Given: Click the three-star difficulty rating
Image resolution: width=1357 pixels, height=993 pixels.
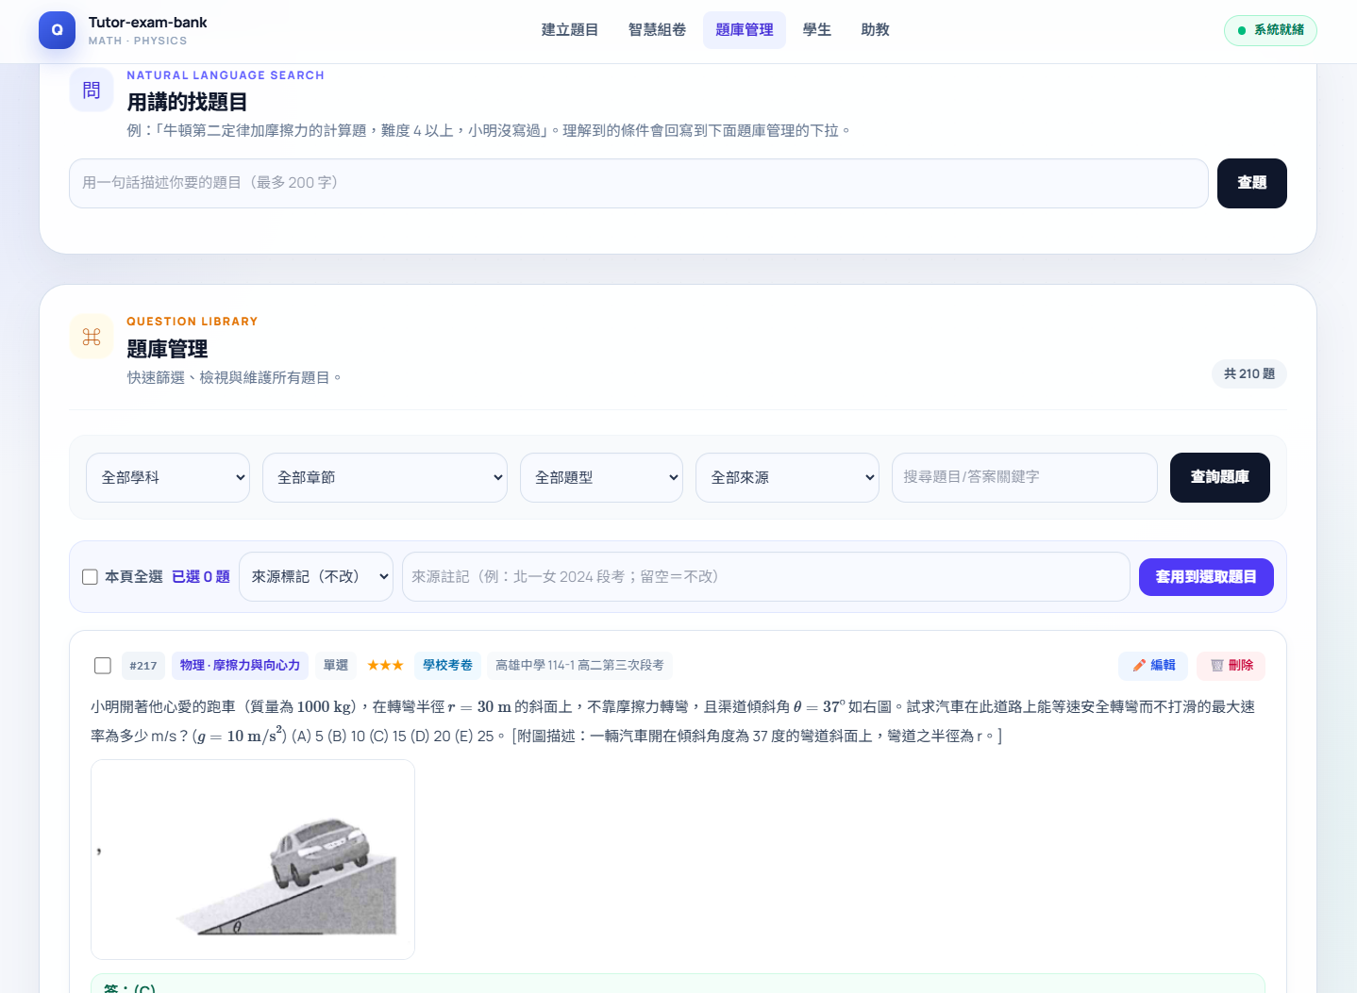Looking at the screenshot, I should (x=385, y=666).
